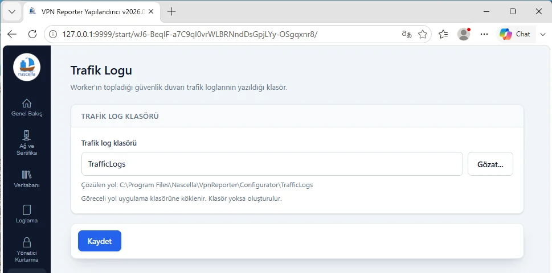The image size is (552, 273).
Task: Click the Trafik log klasörü input field
Action: pos(272,164)
